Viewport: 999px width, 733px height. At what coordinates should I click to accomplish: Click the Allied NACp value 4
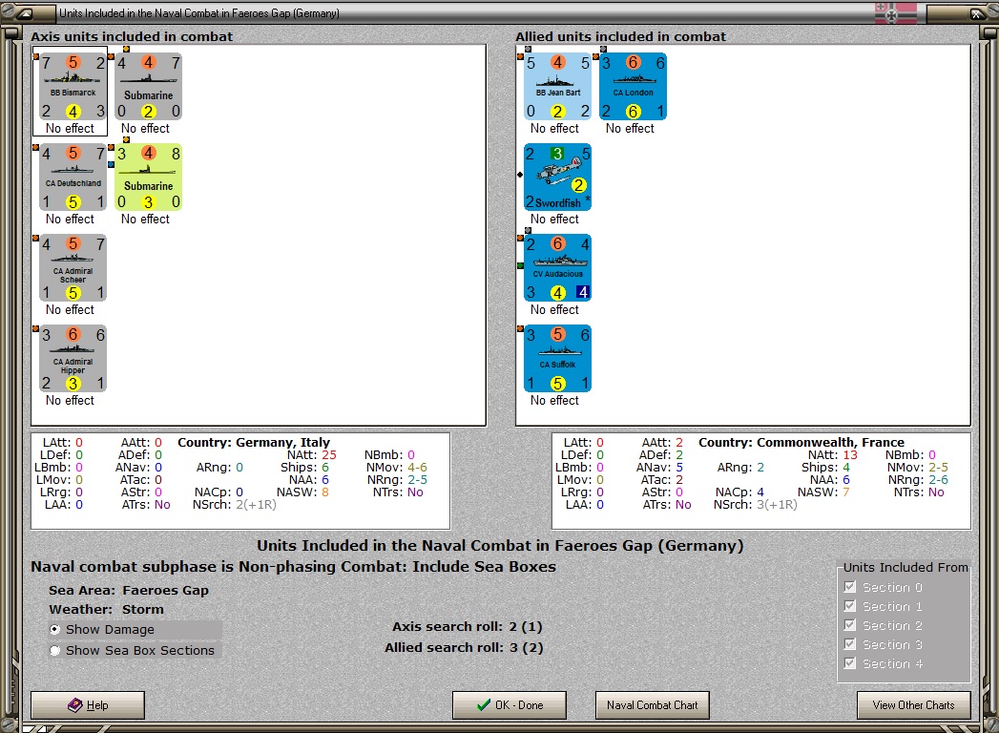[x=760, y=492]
